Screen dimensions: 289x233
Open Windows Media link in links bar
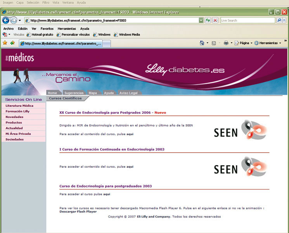point(127,35)
